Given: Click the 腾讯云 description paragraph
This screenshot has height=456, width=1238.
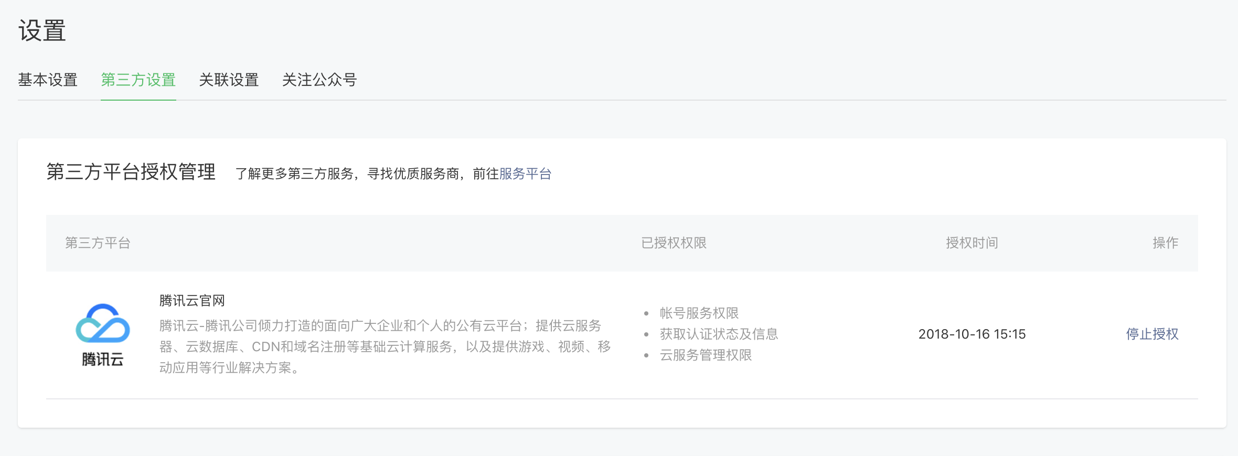Looking at the screenshot, I should (385, 346).
